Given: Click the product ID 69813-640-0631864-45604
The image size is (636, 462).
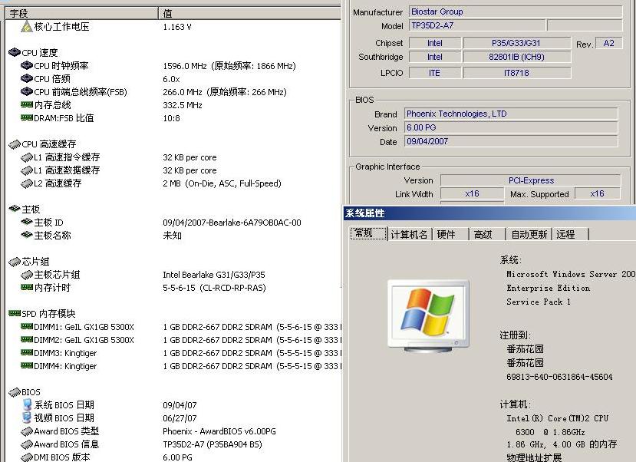Looking at the screenshot, I should 559,377.
